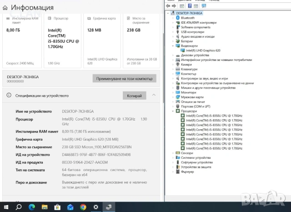Expand the Портове (COM и LPT) category
The width and height of the screenshot is (291, 212).
173,106
